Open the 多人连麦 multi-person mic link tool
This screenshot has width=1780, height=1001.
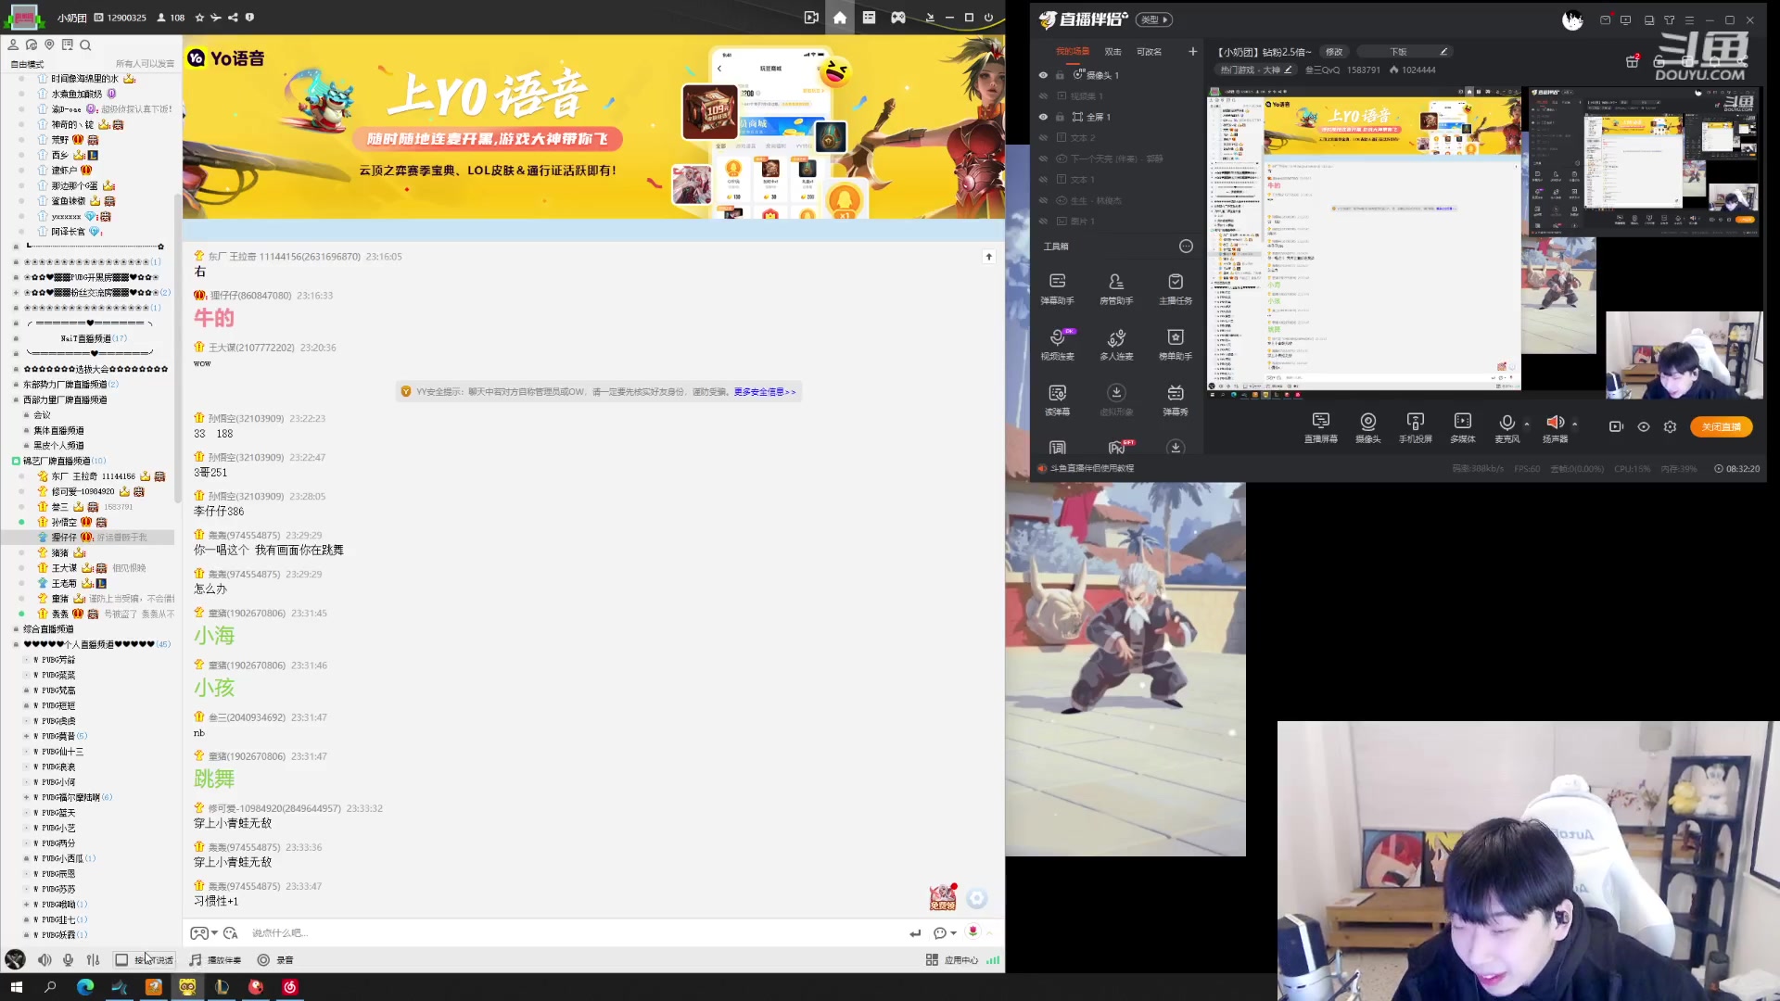tap(1116, 343)
